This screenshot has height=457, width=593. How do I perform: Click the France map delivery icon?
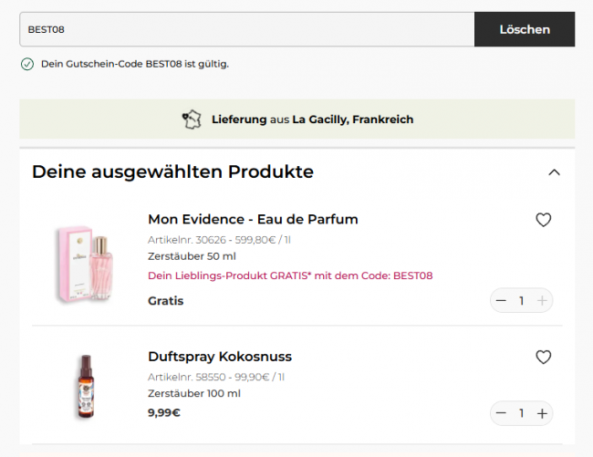point(192,119)
